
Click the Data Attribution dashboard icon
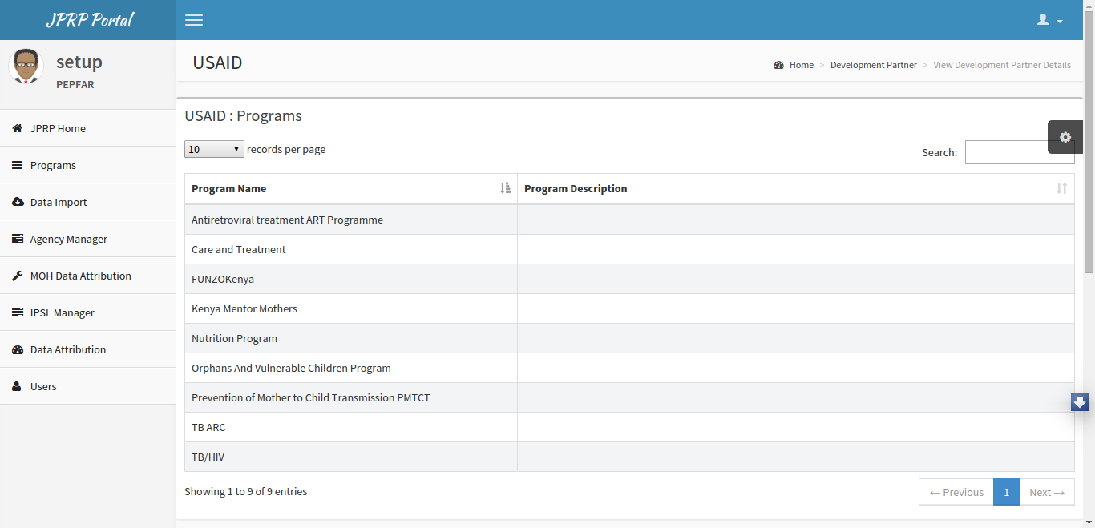point(18,349)
